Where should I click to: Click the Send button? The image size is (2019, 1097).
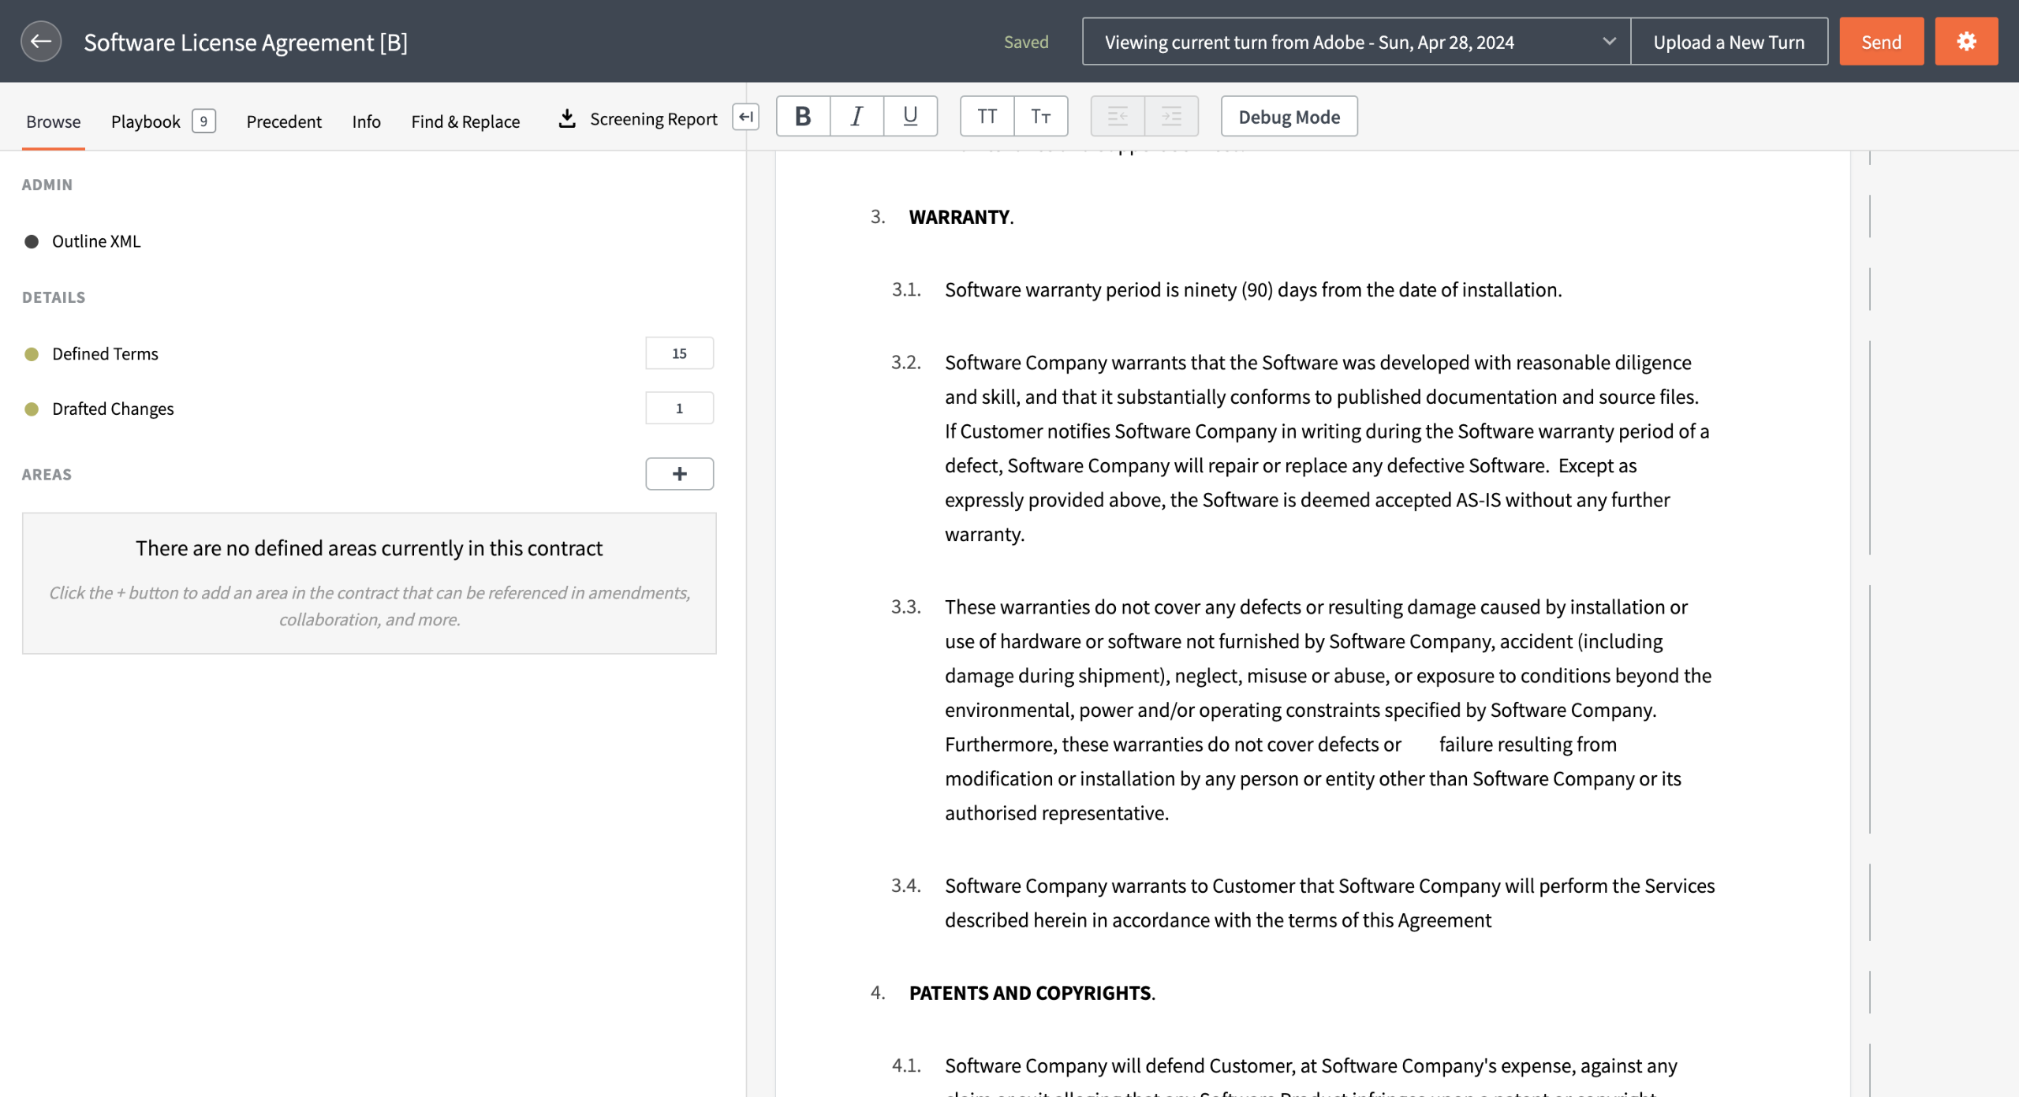click(1881, 42)
